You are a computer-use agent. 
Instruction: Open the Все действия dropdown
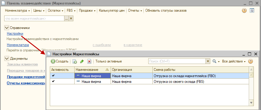pyautogui.click(x=234, y=61)
